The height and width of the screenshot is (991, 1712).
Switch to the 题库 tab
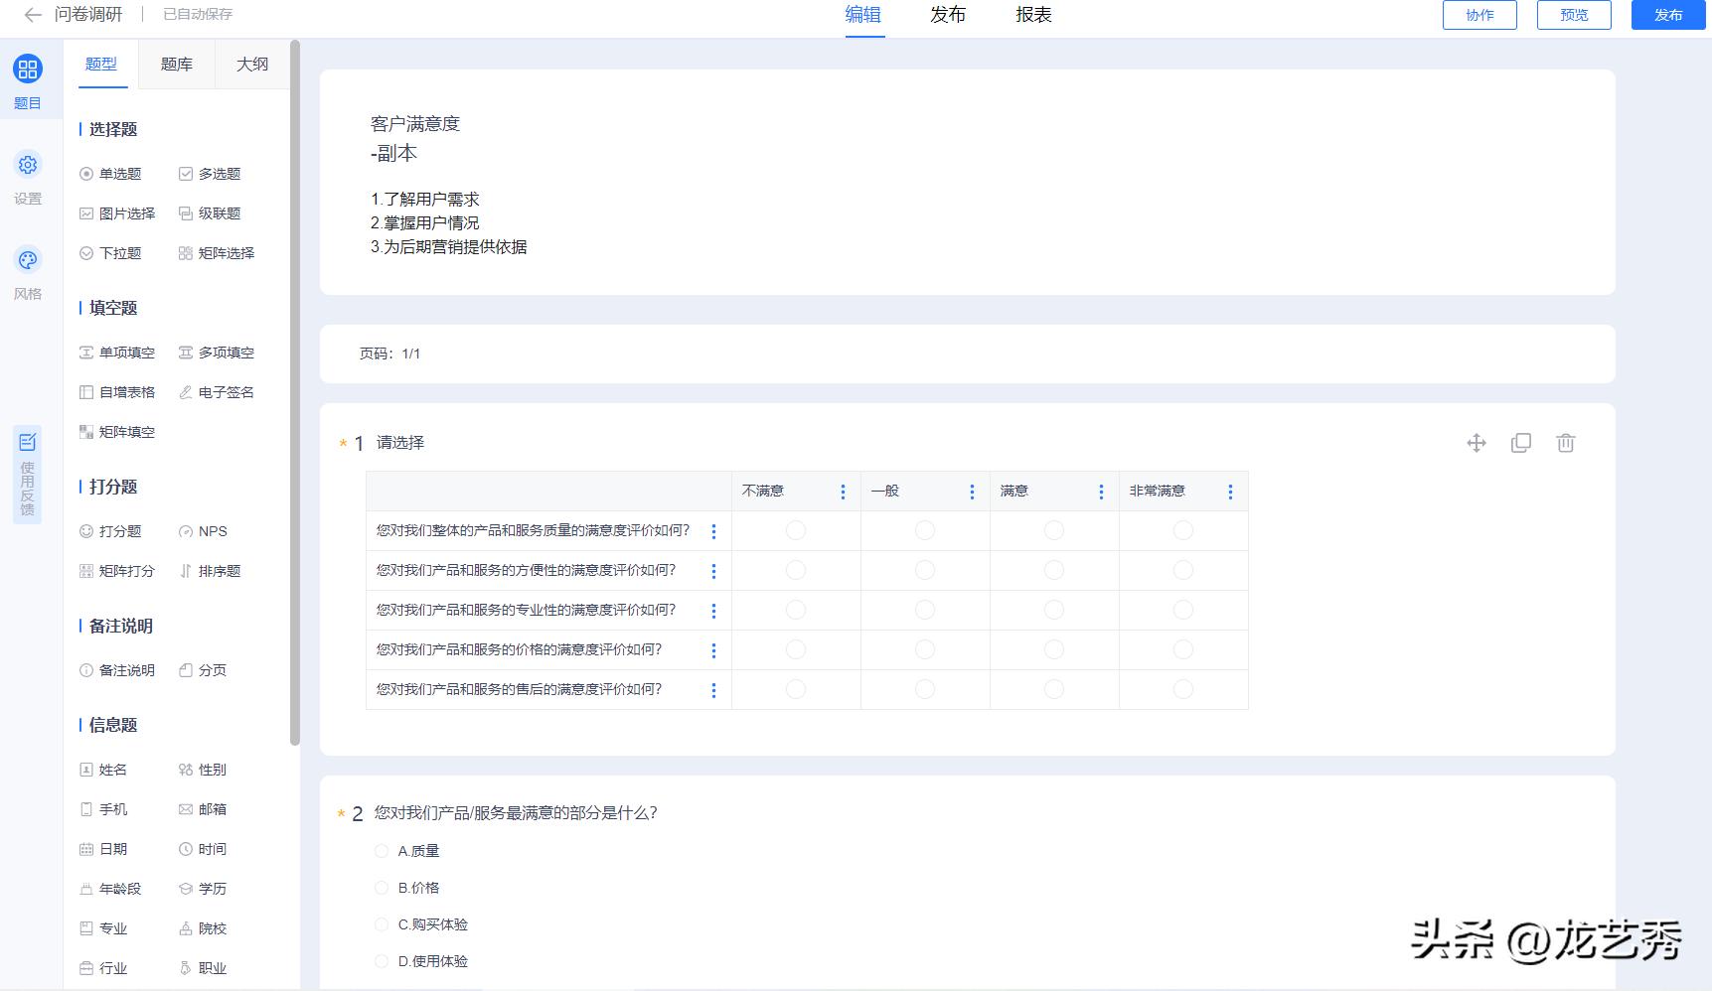click(176, 64)
